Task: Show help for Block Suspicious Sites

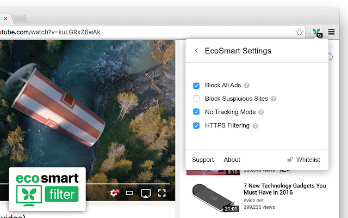Action: [x=274, y=99]
